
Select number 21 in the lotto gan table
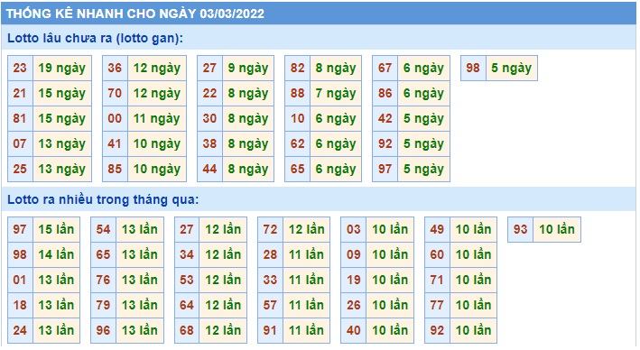pos(20,93)
